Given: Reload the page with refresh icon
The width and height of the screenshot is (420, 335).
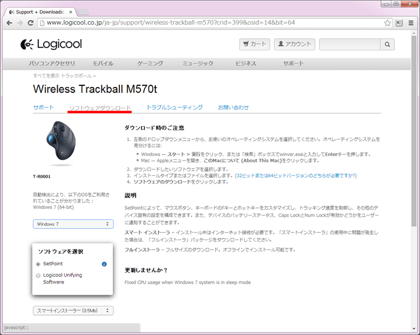Looking at the screenshot, I should [x=31, y=23].
